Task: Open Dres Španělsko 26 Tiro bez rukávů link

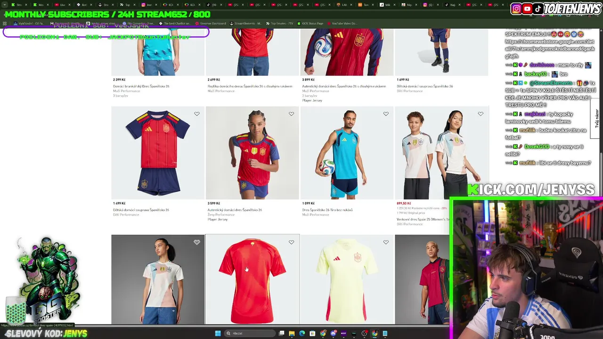Action: pyautogui.click(x=327, y=210)
